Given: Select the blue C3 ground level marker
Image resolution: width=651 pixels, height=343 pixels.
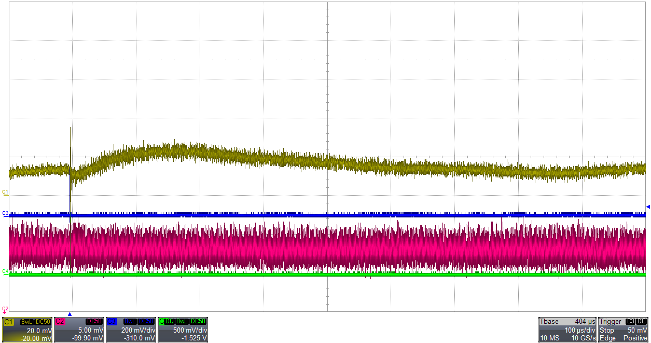Looking at the screenshot, I should coord(5,213).
